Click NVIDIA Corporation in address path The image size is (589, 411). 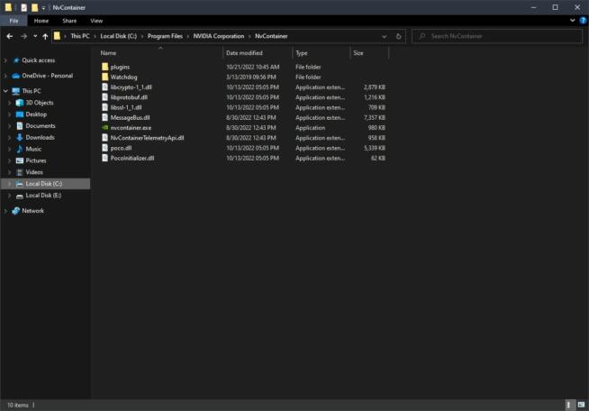pyautogui.click(x=219, y=36)
